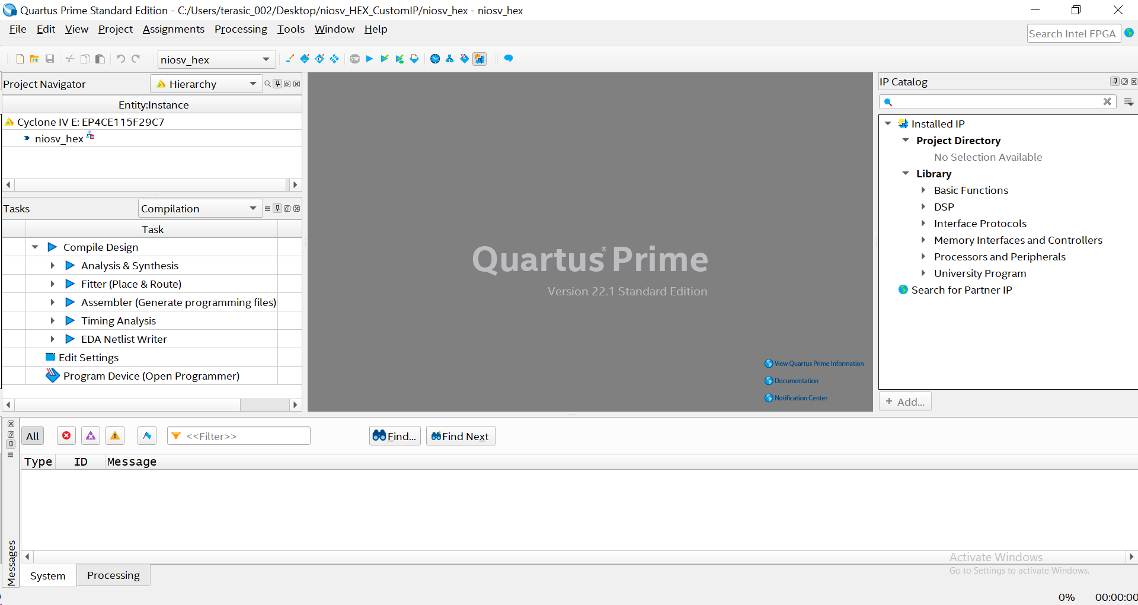This screenshot has width=1138, height=605.
Task: Expand the Timing Analysis task
Action: 53,320
